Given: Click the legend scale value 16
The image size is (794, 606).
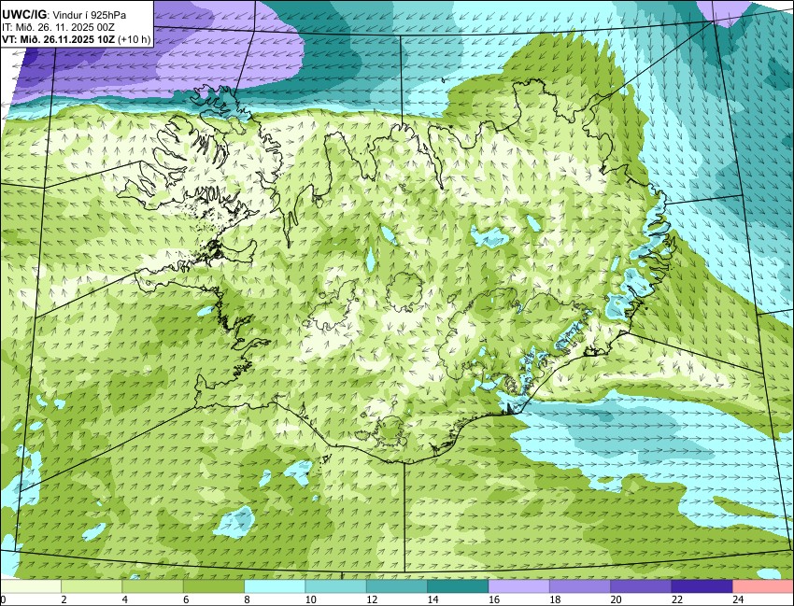Looking at the screenshot, I should [x=494, y=599].
